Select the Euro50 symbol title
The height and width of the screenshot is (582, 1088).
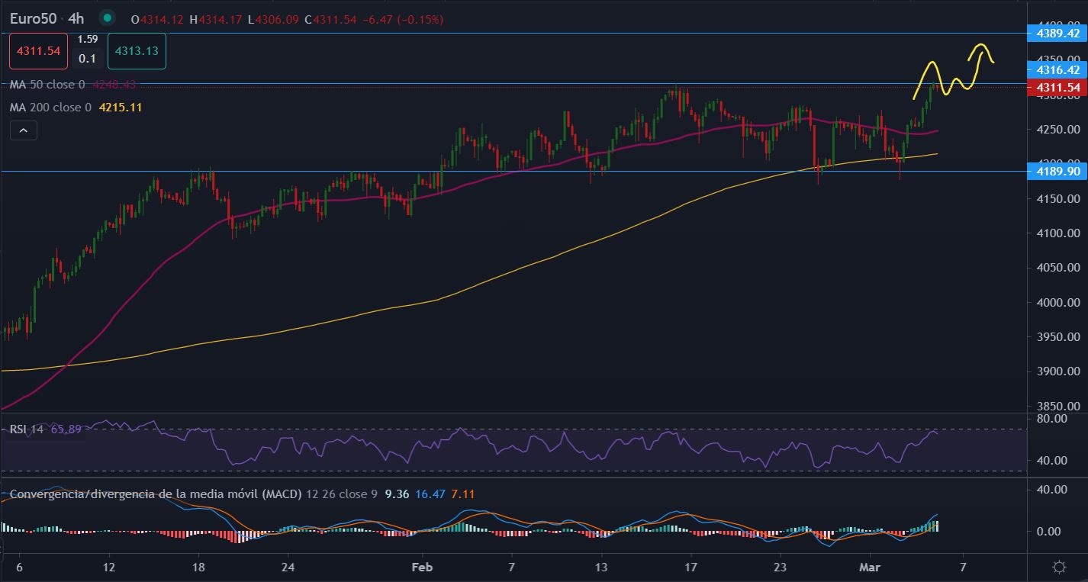pos(34,18)
